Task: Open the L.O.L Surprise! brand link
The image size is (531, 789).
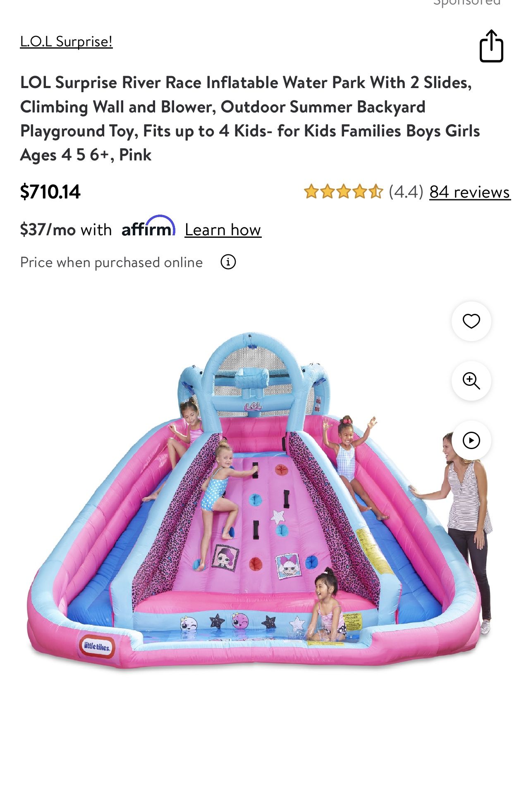Action: 66,42
